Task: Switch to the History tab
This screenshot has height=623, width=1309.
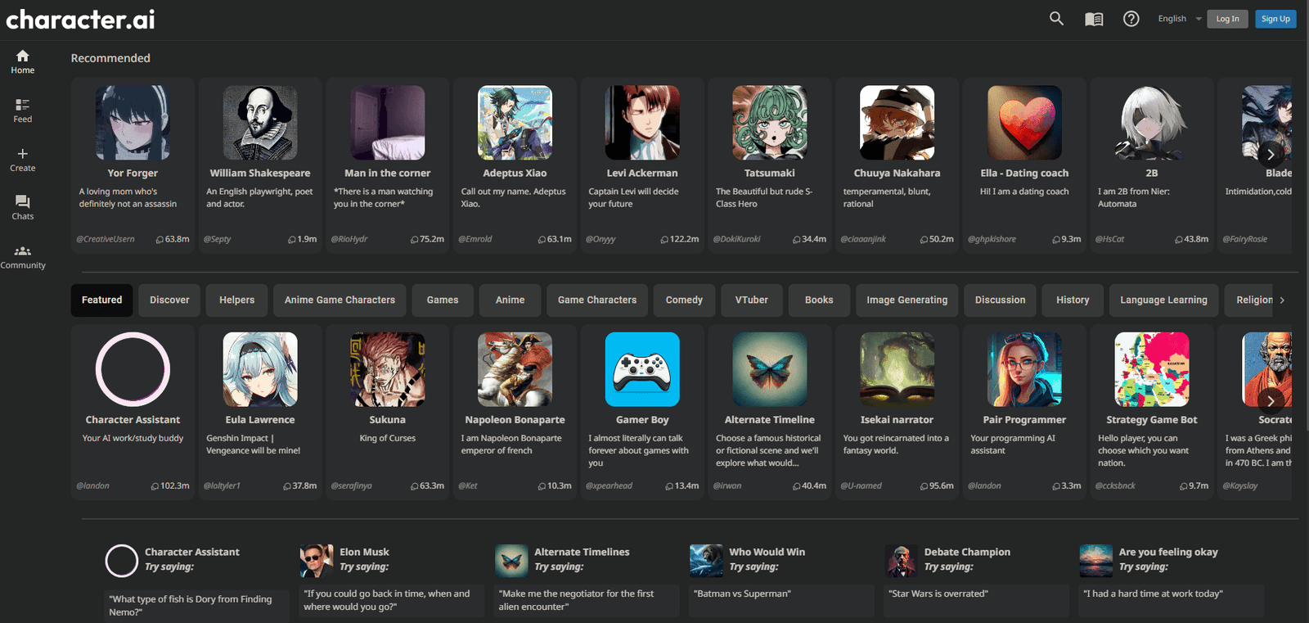Action: [1073, 300]
